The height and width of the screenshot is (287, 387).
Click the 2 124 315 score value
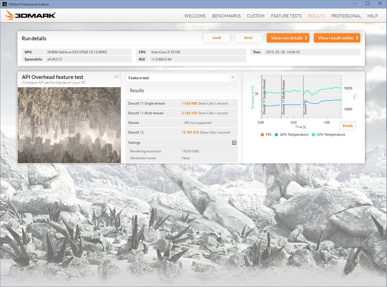coord(189,113)
